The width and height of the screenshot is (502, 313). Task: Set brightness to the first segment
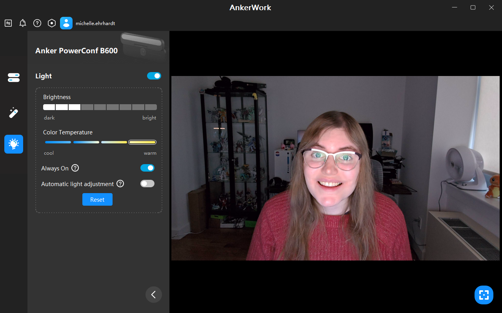(49, 107)
